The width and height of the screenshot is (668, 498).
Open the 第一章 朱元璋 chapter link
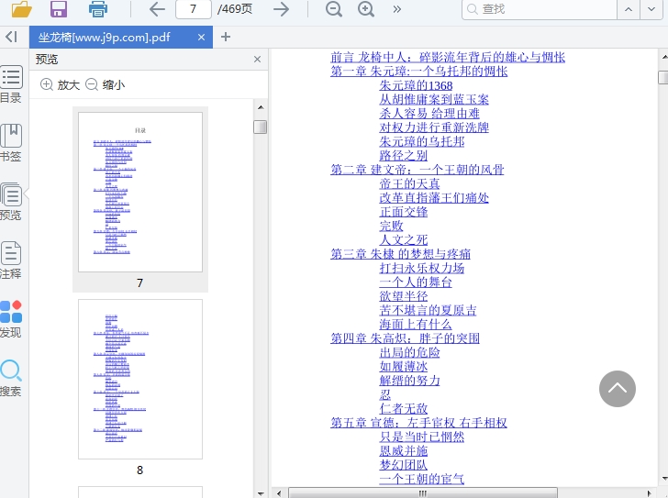[418, 72]
